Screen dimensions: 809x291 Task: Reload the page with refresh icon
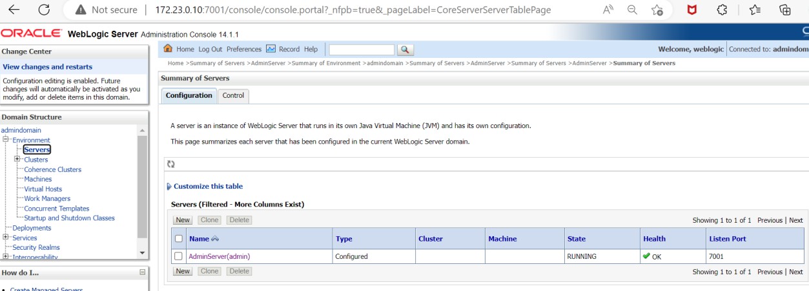[44, 10]
